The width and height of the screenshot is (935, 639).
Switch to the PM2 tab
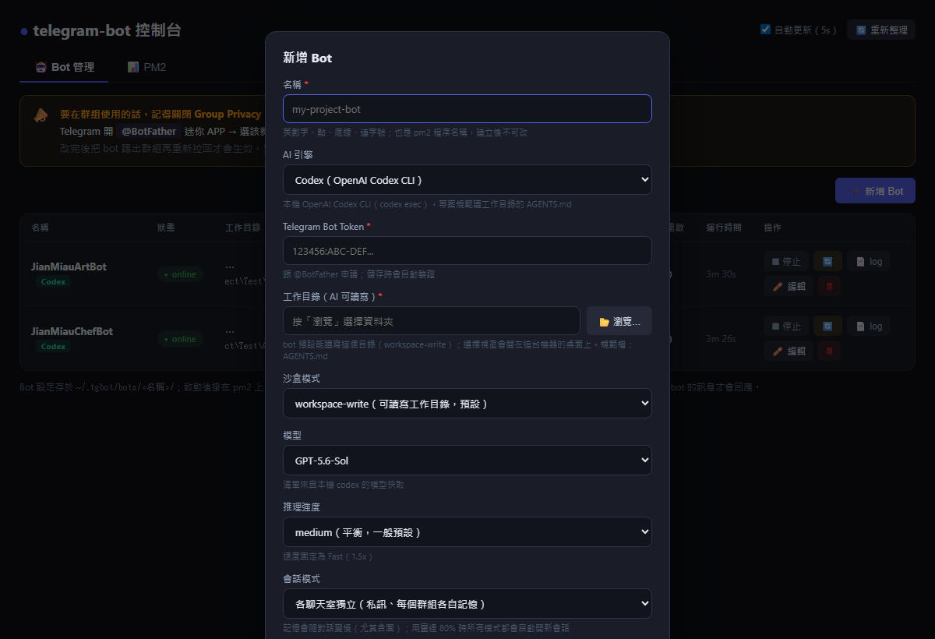click(146, 67)
